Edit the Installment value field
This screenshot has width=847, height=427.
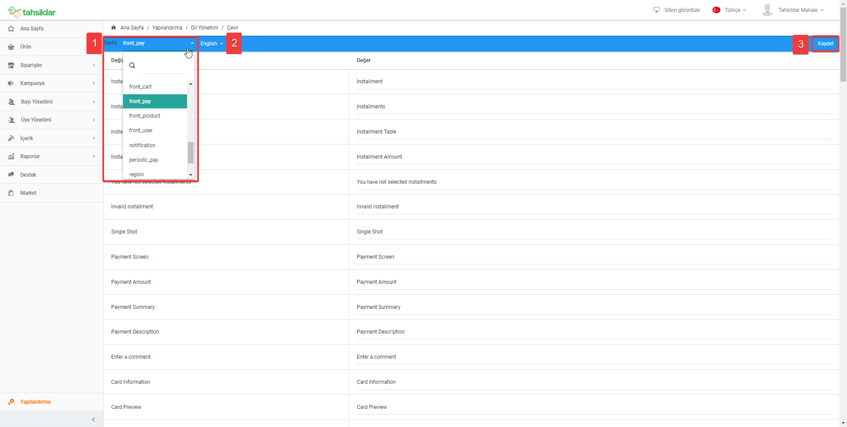594,82
